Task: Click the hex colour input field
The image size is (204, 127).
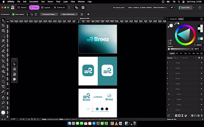Action: click(199, 45)
